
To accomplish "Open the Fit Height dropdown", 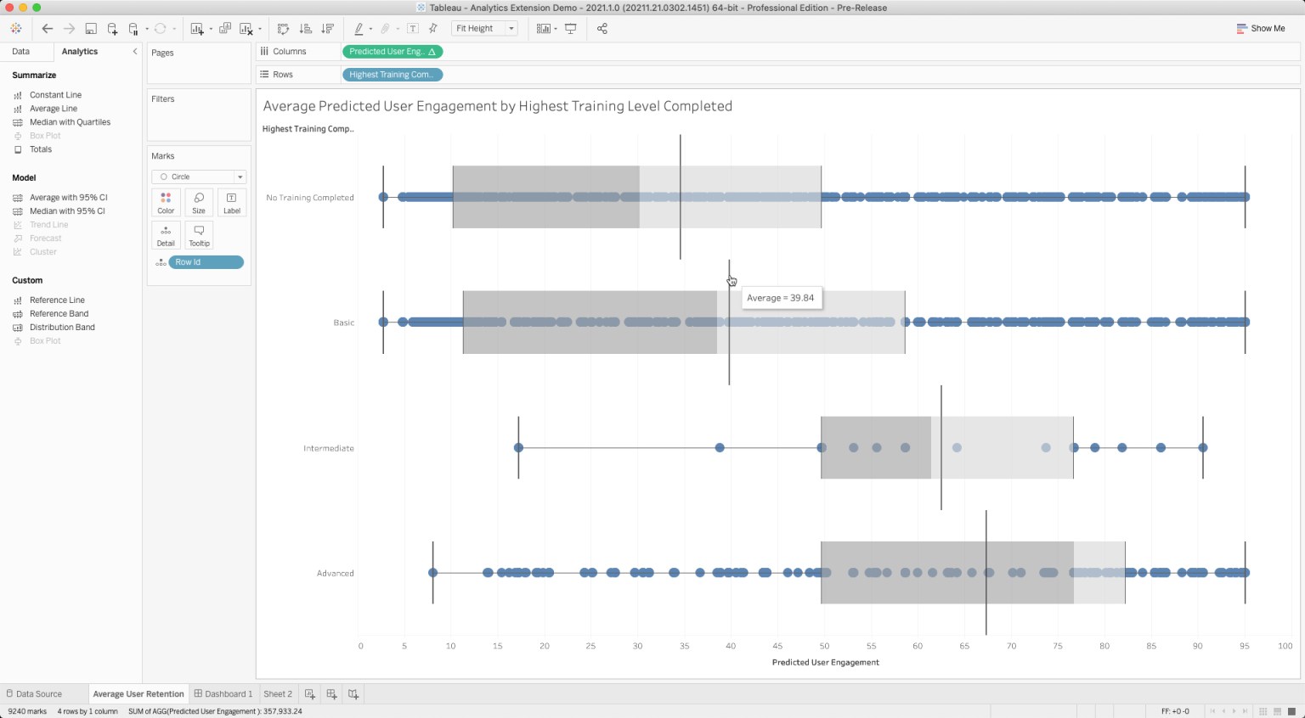I will coord(511,28).
